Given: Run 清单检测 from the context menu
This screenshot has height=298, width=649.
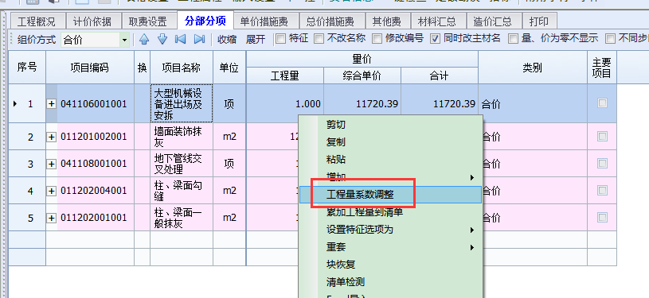Looking at the screenshot, I should click(x=390, y=282).
